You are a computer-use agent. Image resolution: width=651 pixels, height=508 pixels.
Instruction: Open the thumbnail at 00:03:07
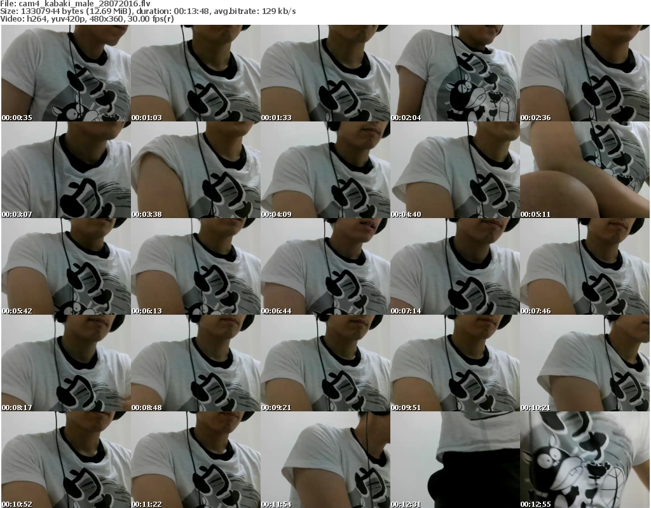point(66,170)
